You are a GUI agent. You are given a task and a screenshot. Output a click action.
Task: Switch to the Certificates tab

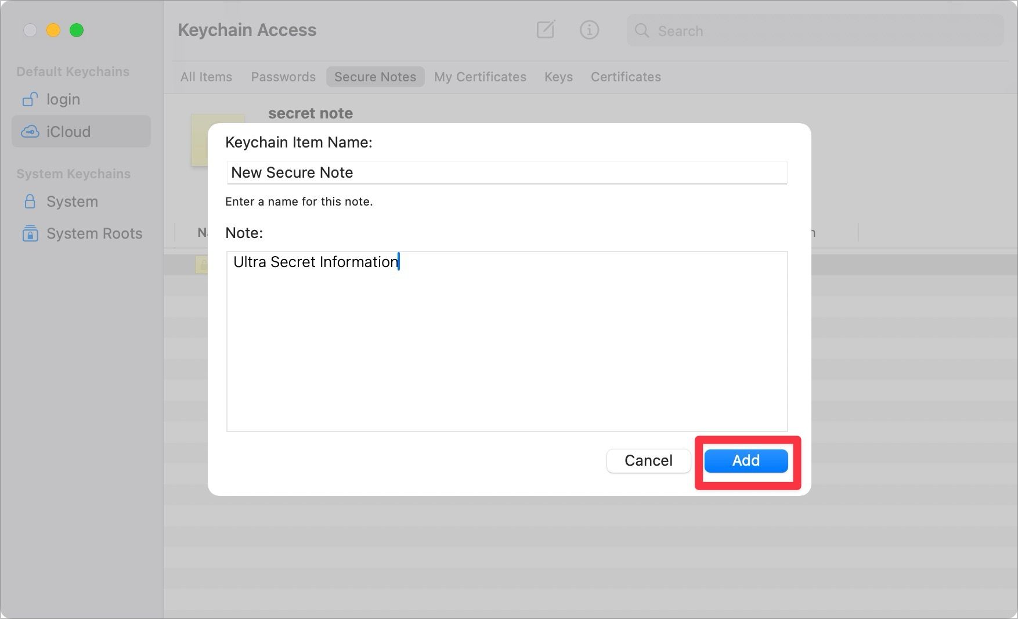626,77
